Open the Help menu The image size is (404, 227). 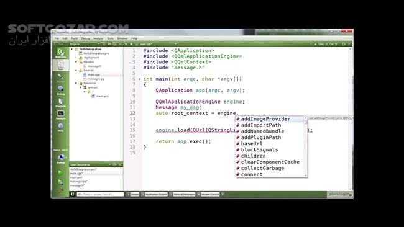coord(134,38)
